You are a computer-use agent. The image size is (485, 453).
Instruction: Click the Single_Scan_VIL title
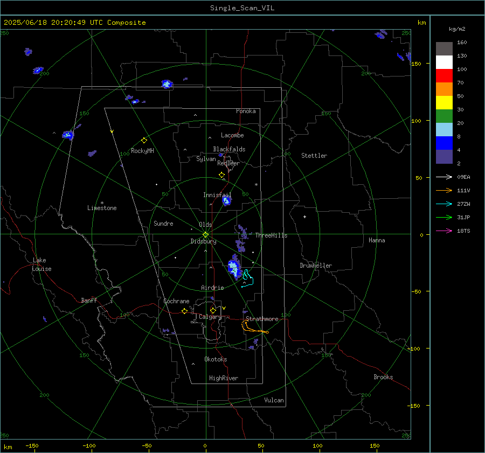coord(242,8)
